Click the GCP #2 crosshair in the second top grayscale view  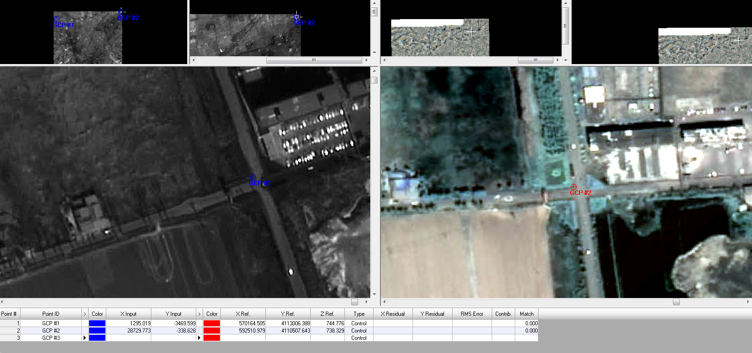297,17
